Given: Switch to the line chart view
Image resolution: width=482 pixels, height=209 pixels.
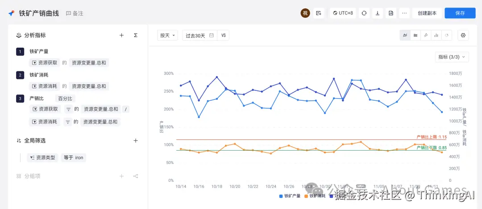Looking at the screenshot, I should coord(405,35).
